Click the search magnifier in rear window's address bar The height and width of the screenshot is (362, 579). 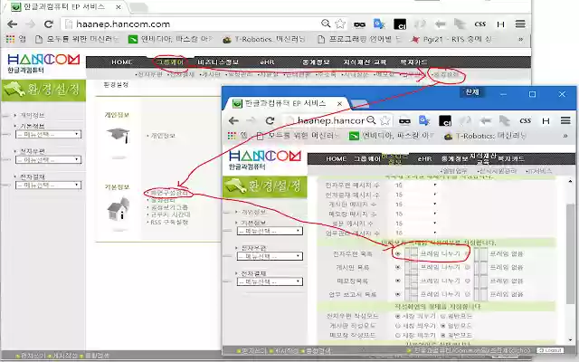[x=326, y=24]
